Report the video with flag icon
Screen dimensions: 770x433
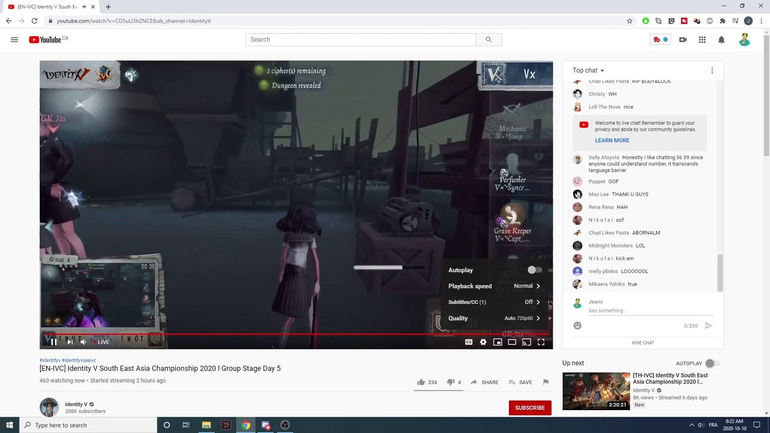[x=546, y=382]
